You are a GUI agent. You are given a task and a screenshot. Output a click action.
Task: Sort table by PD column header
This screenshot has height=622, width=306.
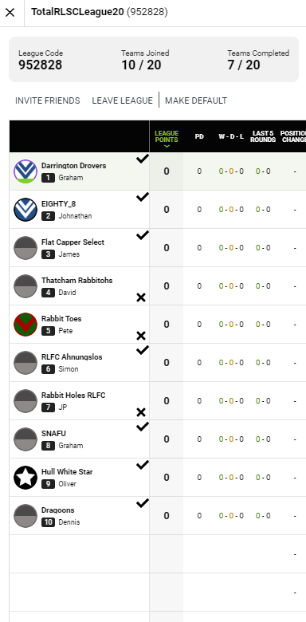click(x=199, y=136)
